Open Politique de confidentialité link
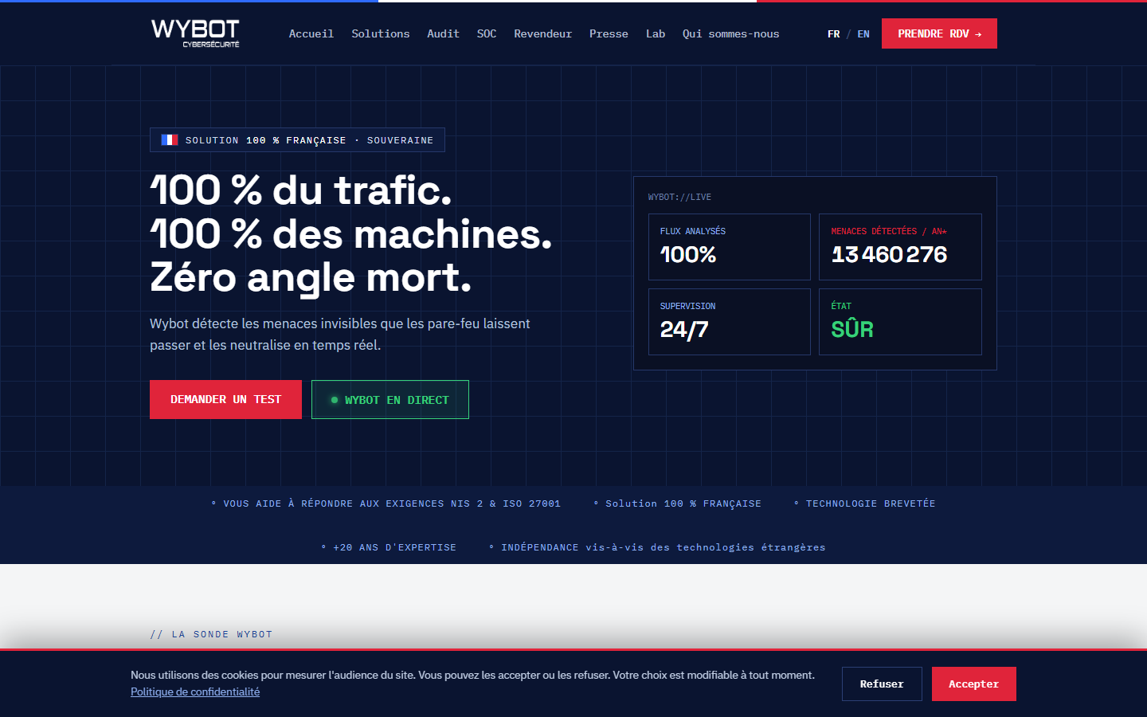 tap(195, 692)
